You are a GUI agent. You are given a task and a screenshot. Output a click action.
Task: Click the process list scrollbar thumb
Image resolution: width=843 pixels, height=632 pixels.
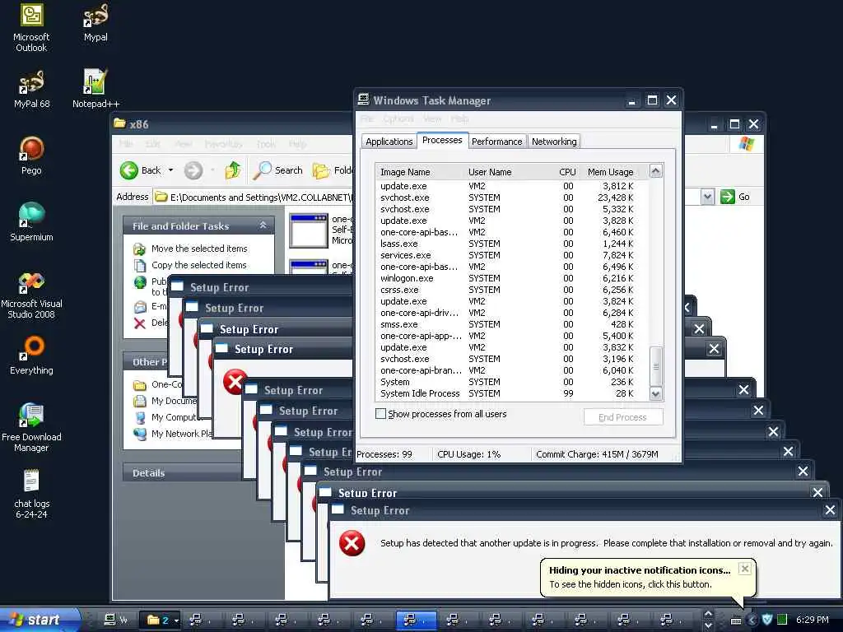pyautogui.click(x=655, y=366)
